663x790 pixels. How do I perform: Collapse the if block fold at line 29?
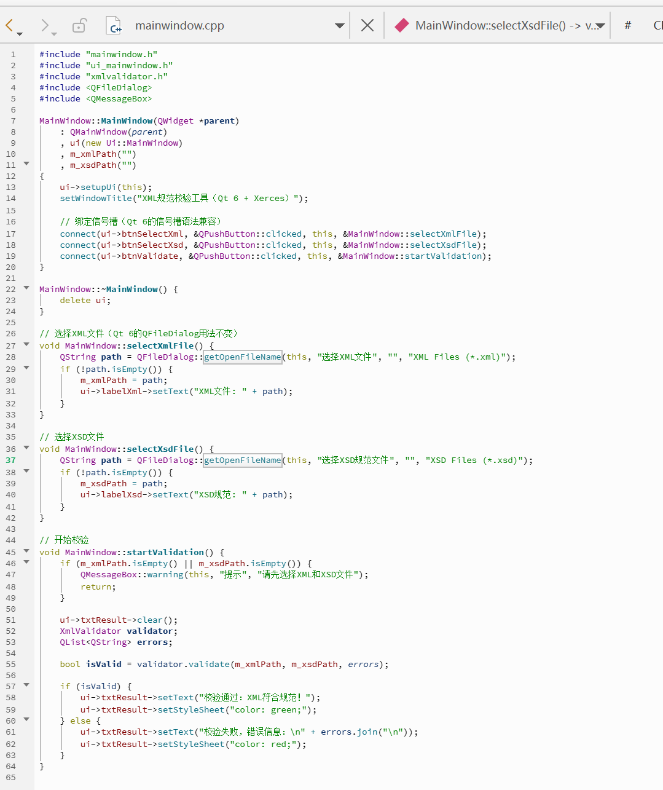point(26,368)
